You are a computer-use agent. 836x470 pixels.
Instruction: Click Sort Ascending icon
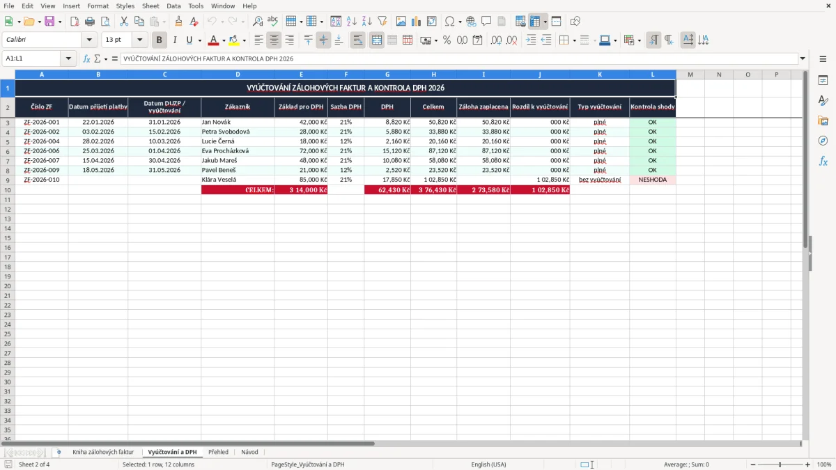(x=352, y=22)
